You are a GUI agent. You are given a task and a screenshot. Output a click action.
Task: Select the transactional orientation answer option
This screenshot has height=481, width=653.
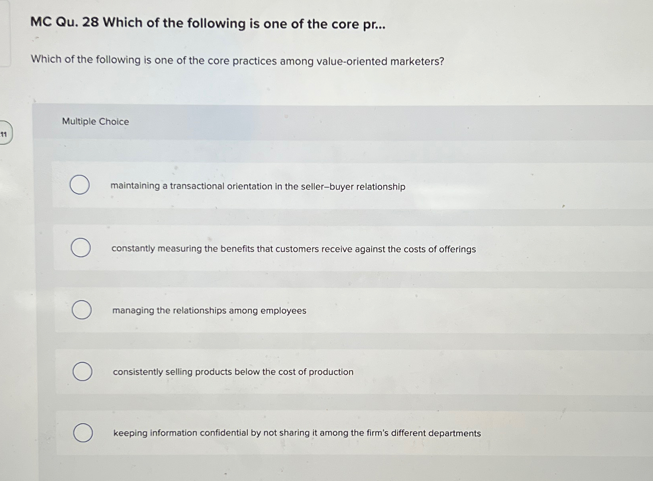257,187
